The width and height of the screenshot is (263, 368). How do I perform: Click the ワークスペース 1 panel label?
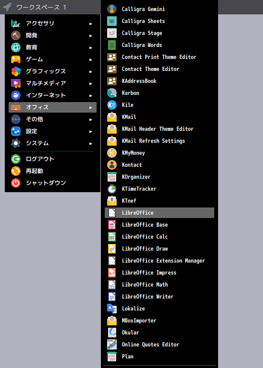tap(41, 7)
